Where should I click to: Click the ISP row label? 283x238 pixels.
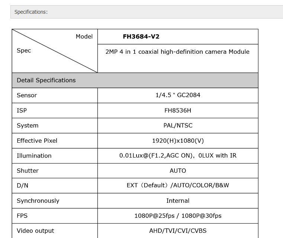(x=22, y=110)
